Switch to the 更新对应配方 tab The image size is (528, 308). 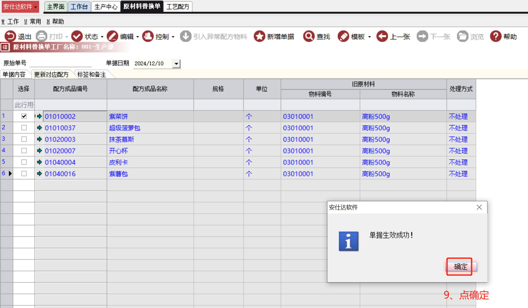pyautogui.click(x=51, y=75)
